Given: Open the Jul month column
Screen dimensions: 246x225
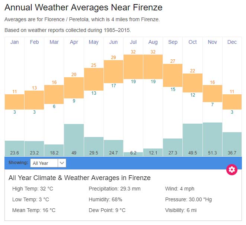Looking at the screenshot, I should coord(133,42).
